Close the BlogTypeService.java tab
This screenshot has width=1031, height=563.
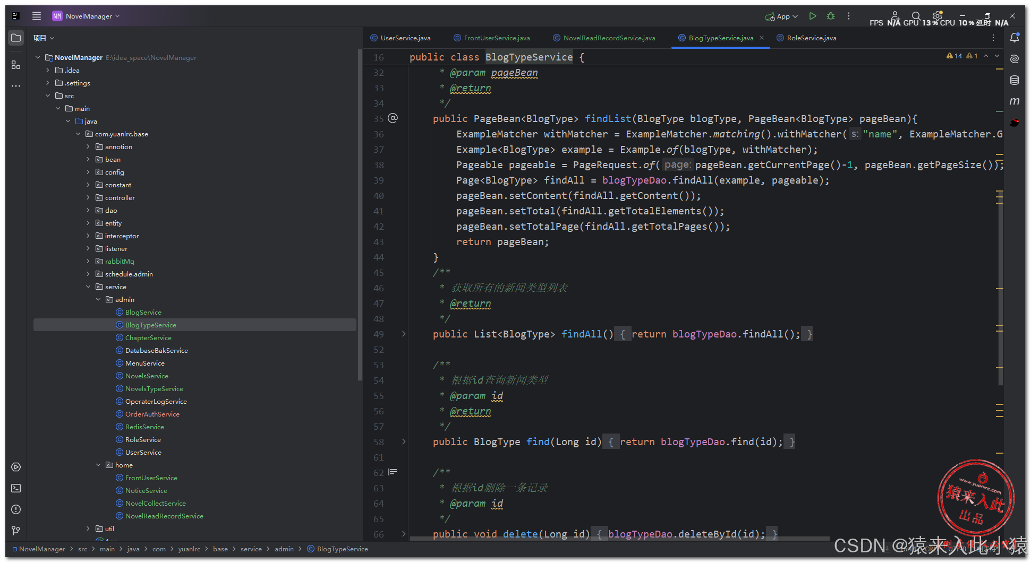(762, 38)
